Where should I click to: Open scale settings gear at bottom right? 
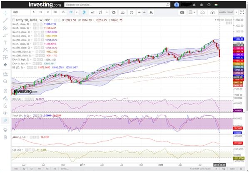point(241,169)
